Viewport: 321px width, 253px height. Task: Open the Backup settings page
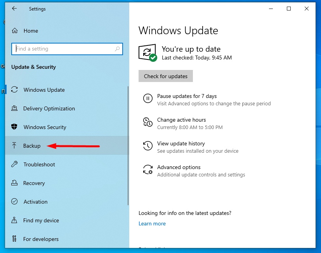(32, 146)
